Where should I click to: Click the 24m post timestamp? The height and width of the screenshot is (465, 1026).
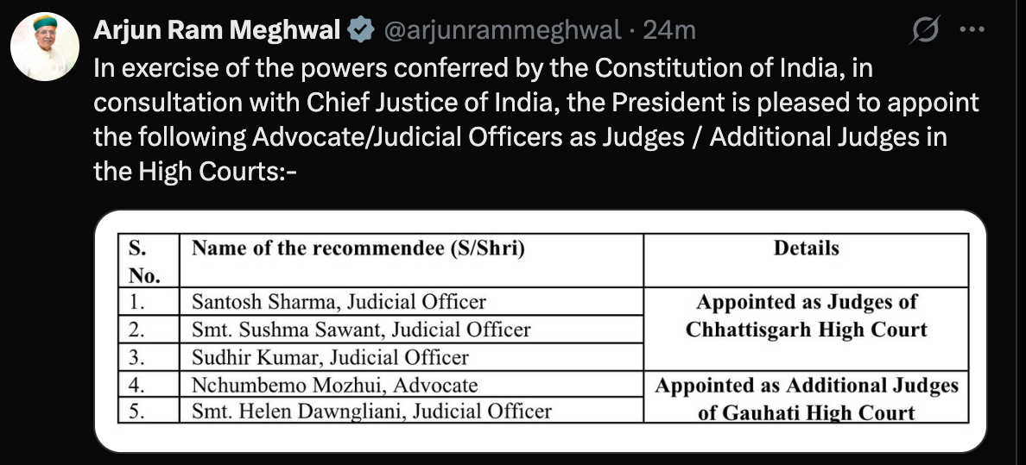tap(668, 30)
